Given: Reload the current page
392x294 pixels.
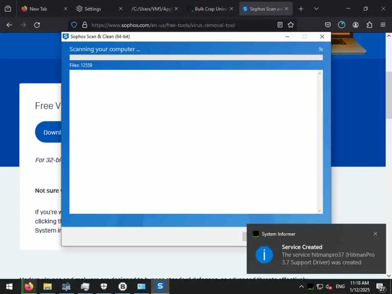Looking at the screenshot, I should coord(37,25).
